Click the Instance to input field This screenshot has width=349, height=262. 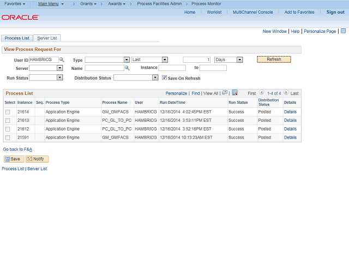pyautogui.click(x=213, y=68)
